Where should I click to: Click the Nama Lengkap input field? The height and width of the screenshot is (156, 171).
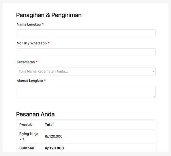pos(86,33)
